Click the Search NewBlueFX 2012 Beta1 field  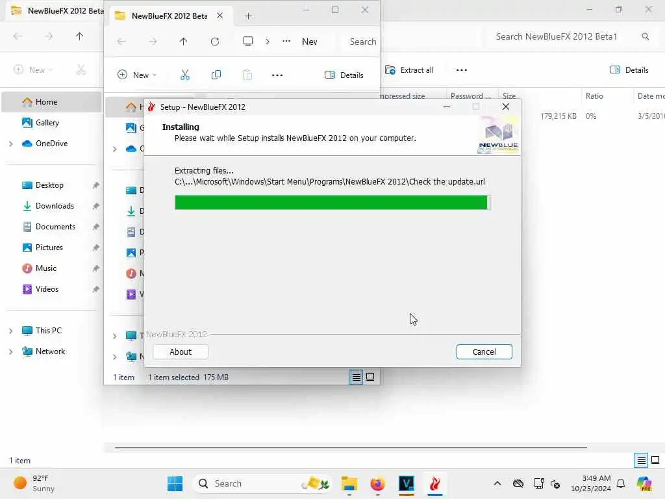coord(570,36)
